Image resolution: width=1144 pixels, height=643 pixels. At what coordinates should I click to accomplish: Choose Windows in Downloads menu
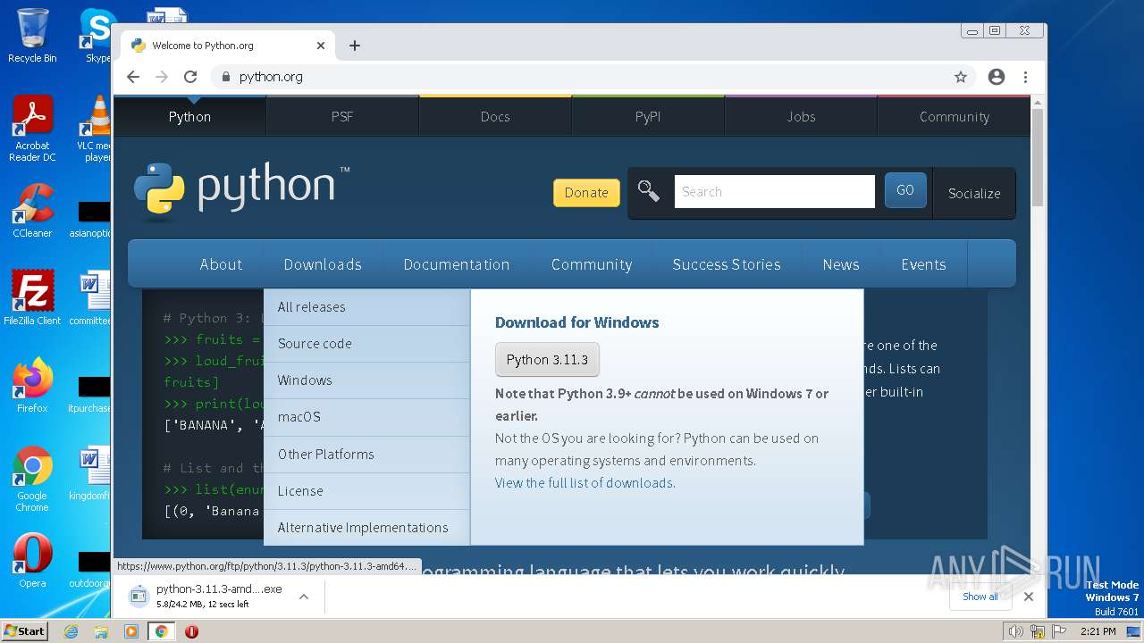coord(366,380)
